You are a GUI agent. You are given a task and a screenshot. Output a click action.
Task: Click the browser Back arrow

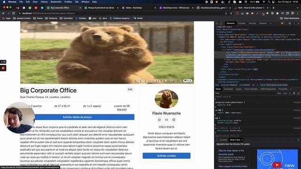point(3,14)
